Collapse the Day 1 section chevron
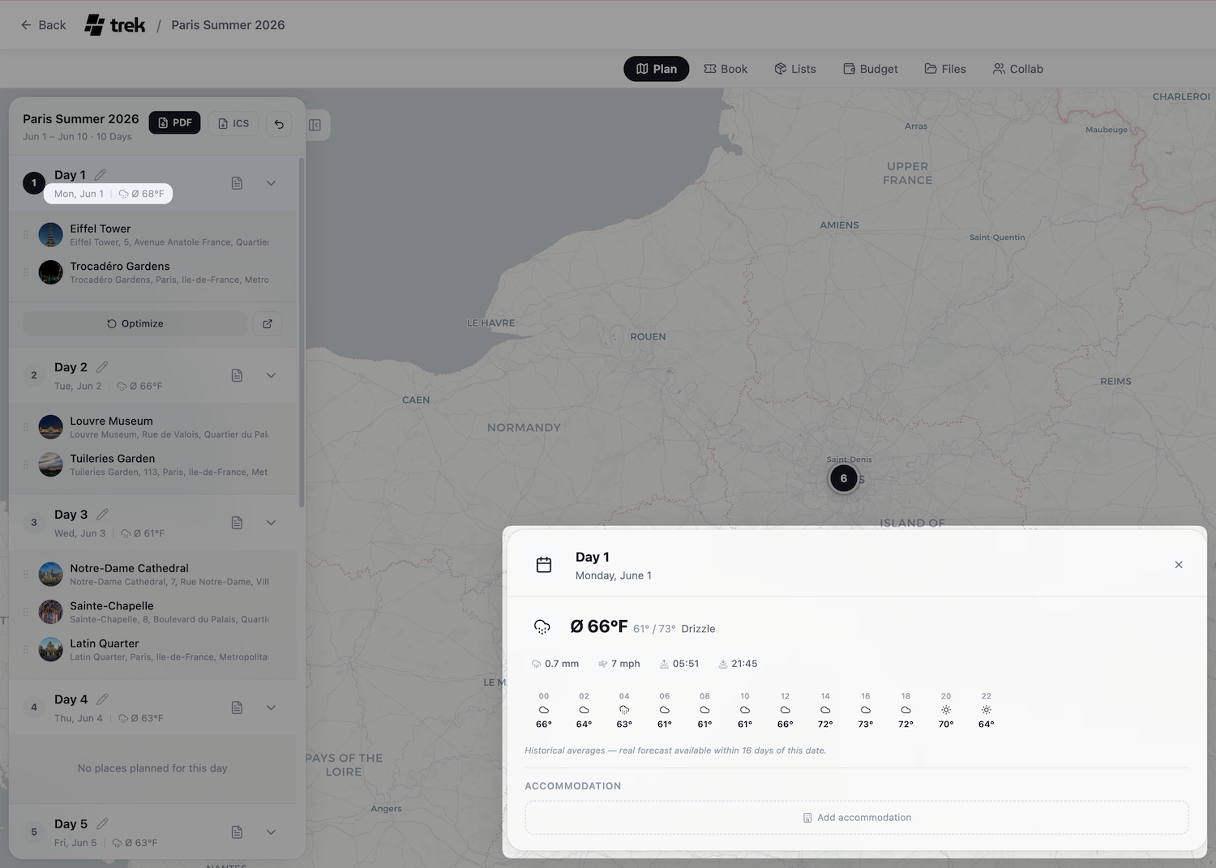The height and width of the screenshot is (868, 1216). point(271,183)
